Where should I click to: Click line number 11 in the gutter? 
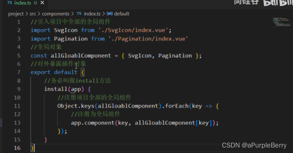[17, 106]
